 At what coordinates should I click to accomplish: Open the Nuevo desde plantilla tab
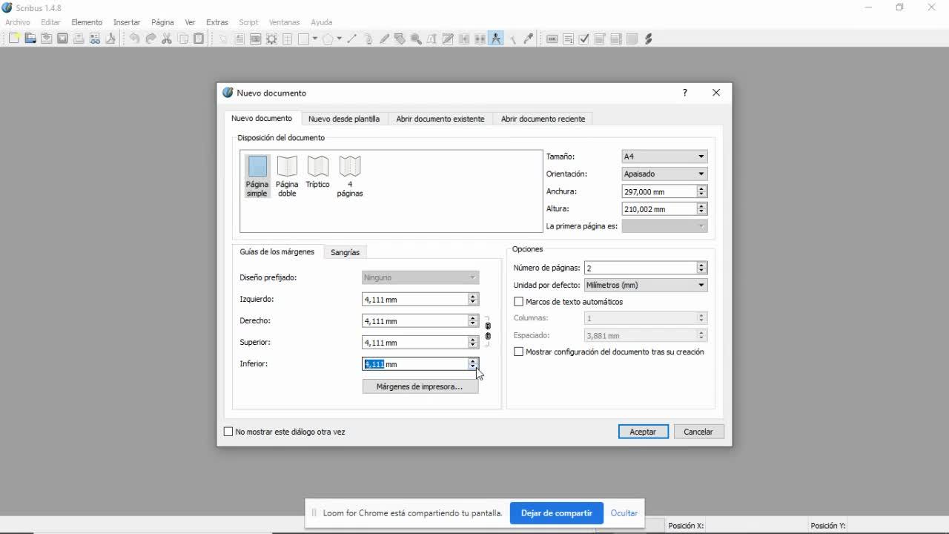343,119
